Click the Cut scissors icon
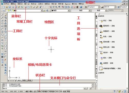 [25, 7]
